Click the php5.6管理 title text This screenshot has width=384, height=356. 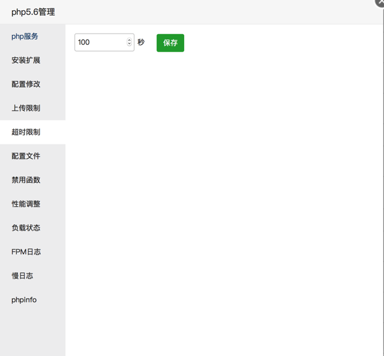click(x=33, y=12)
